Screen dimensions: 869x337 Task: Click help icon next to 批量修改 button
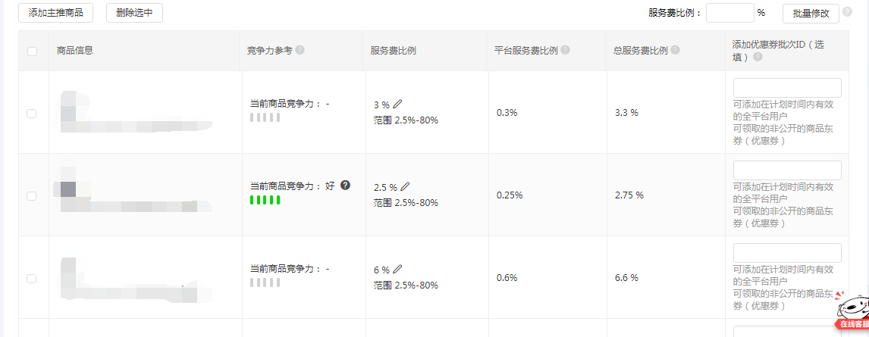click(848, 12)
